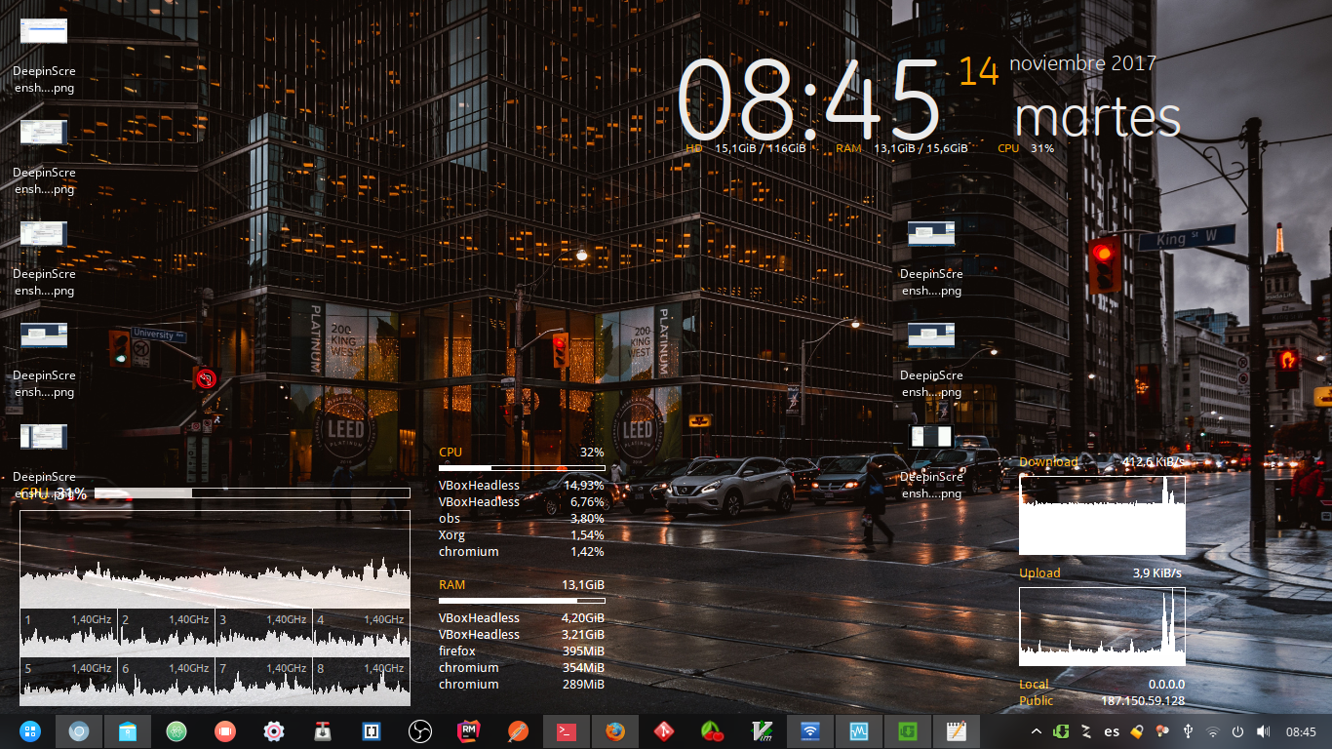1332x749 pixels.
Task: Click the 'chromium 1,42%' process row
Action: 522,551
